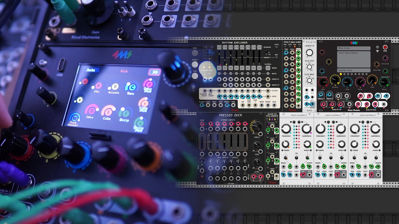
Task: Turn the RGATE LENGTH knob
Action: point(310,53)
